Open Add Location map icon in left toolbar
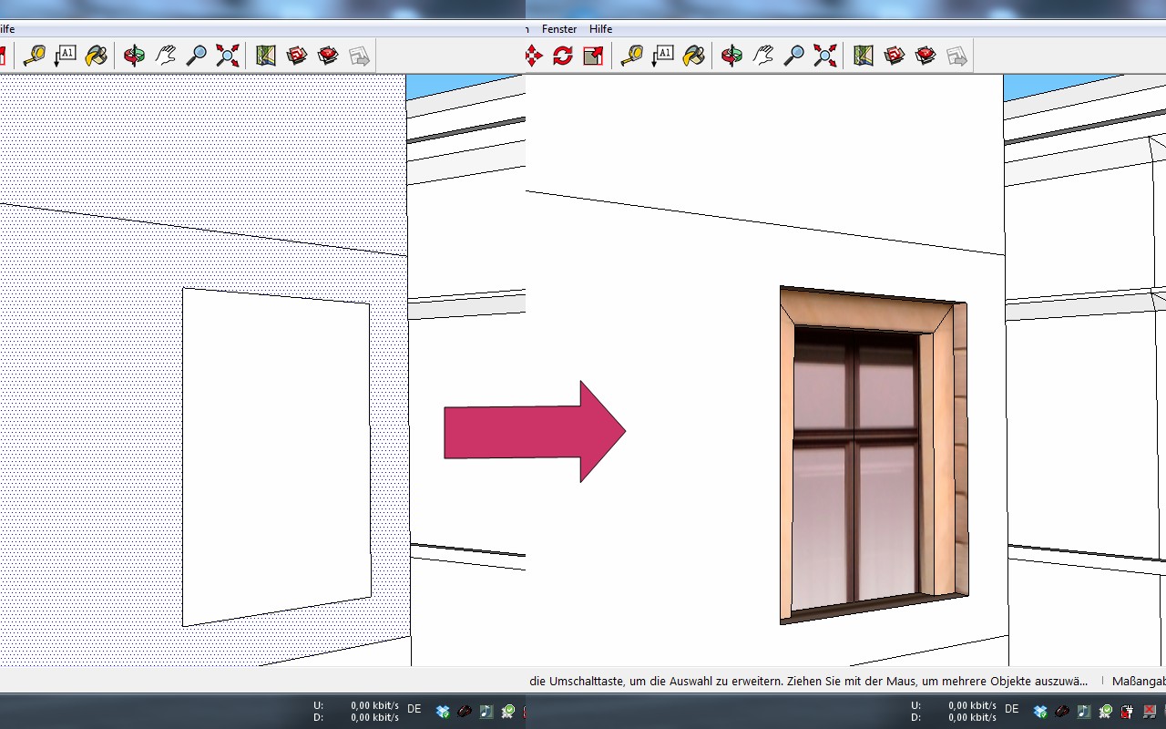This screenshot has width=1166, height=729. click(265, 56)
